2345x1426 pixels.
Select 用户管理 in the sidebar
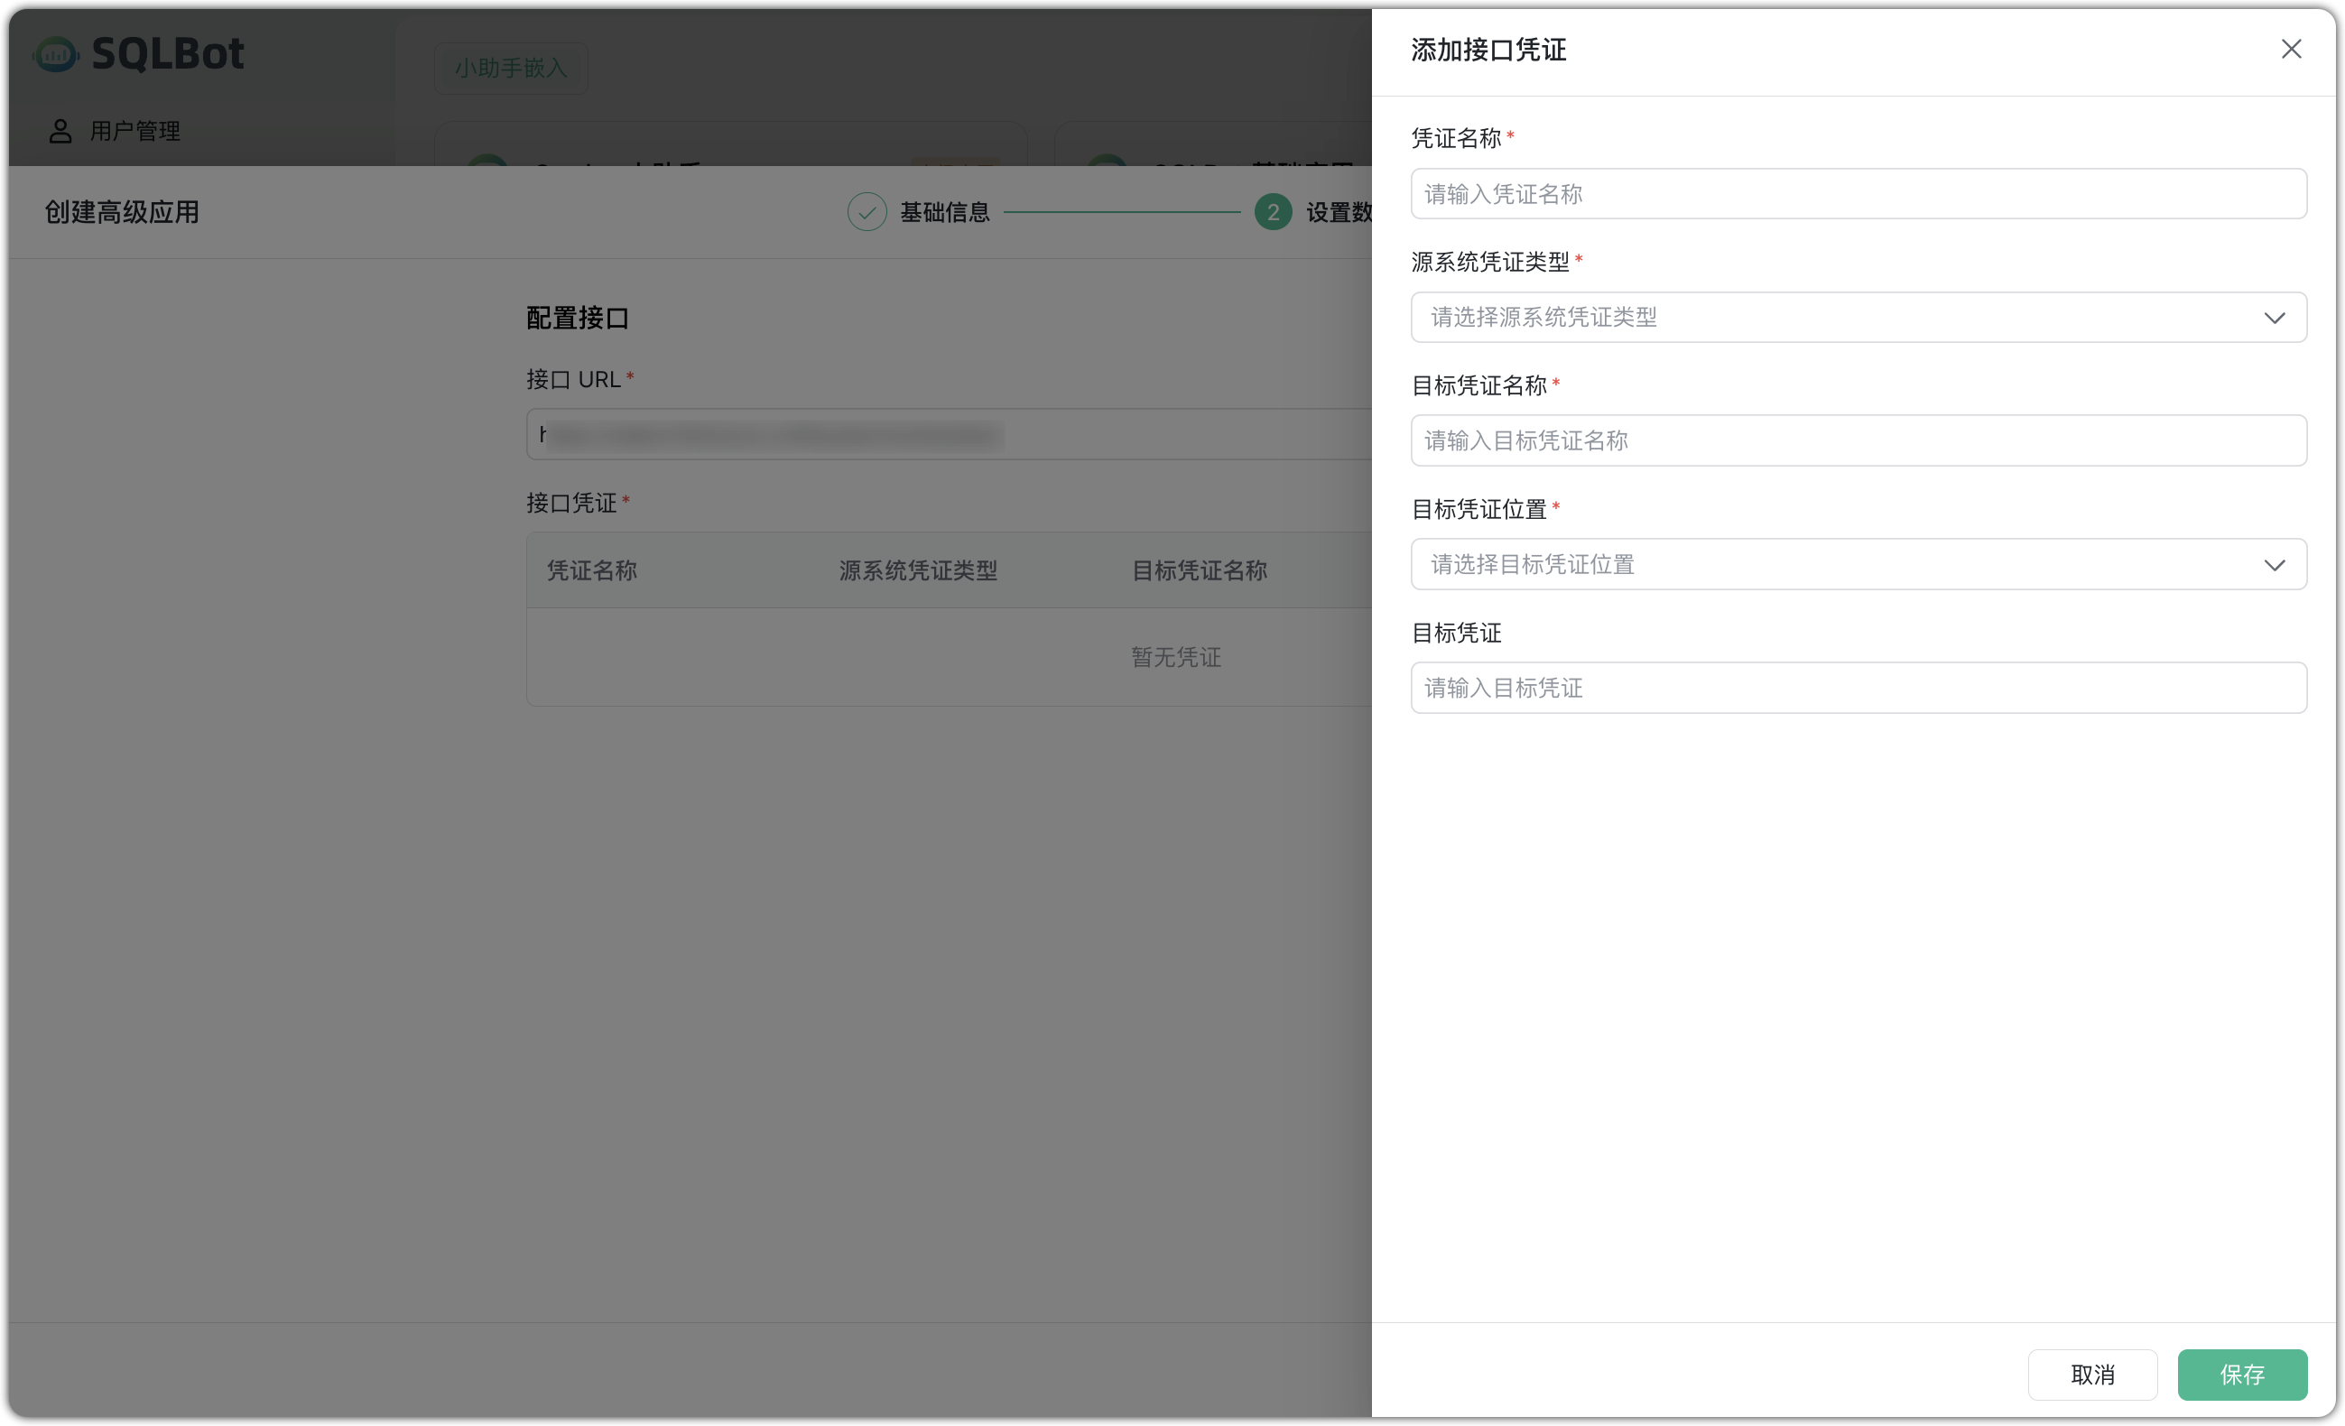134,130
